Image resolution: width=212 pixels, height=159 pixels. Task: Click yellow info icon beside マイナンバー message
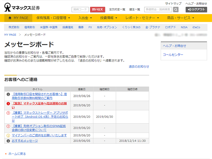(8, 135)
